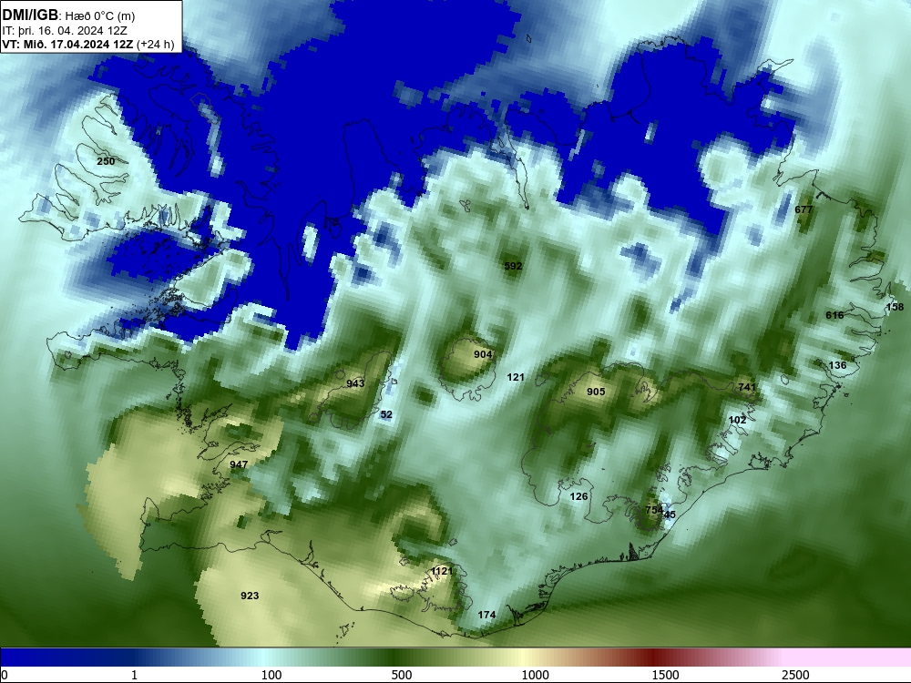Click the map value label 905
Viewport: 911px width, 683px height.
click(x=596, y=392)
